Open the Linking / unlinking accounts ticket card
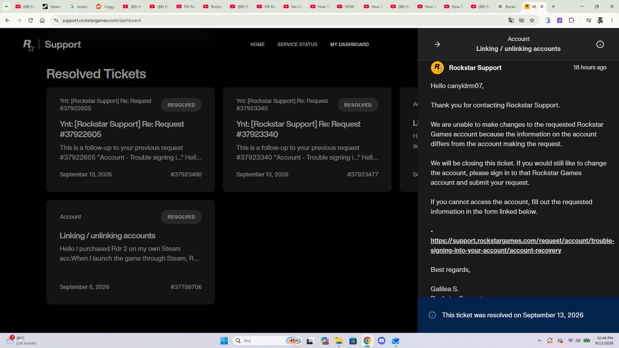Image resolution: width=619 pixels, height=348 pixels. (x=131, y=252)
